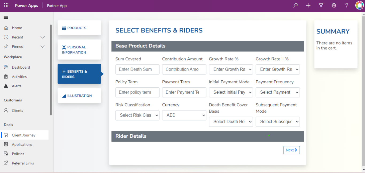Open the Payment Frequency dropdown

tap(278, 92)
